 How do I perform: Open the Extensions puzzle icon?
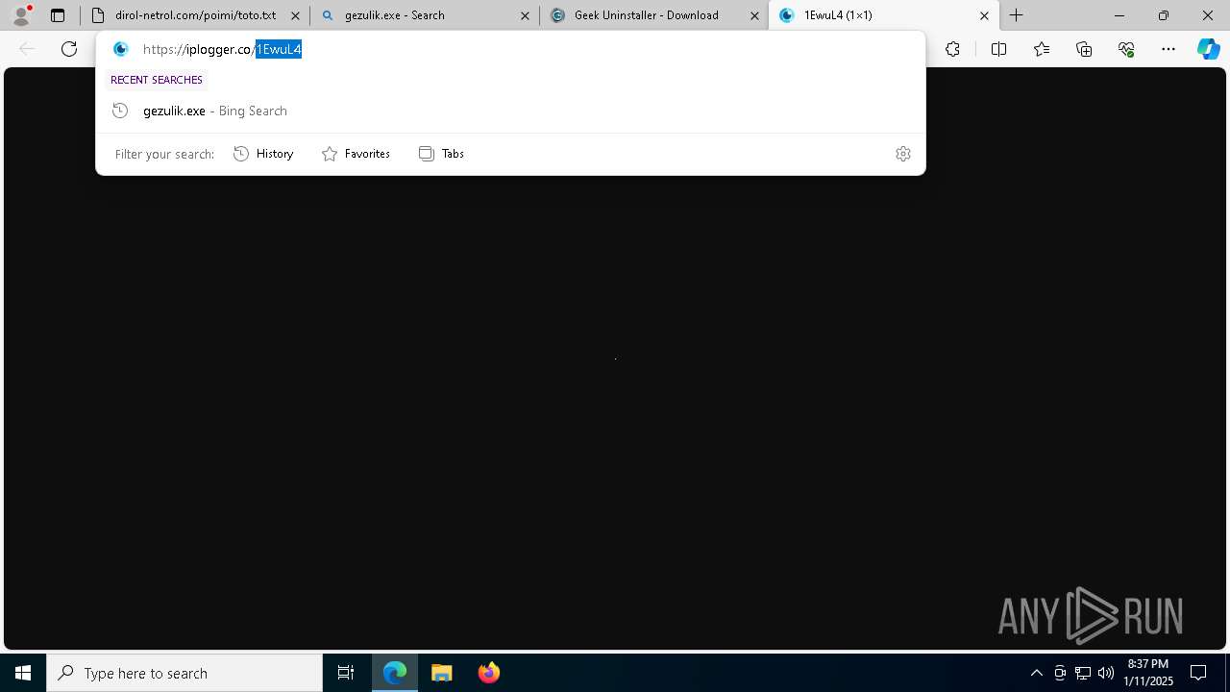click(x=952, y=49)
